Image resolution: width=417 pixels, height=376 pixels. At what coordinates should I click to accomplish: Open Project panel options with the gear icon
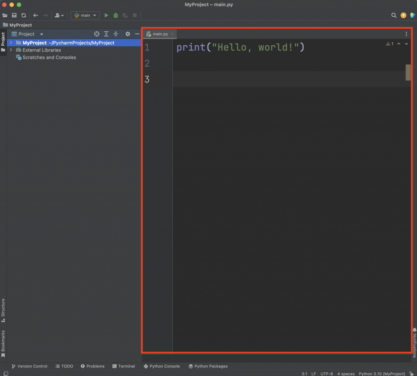point(127,34)
